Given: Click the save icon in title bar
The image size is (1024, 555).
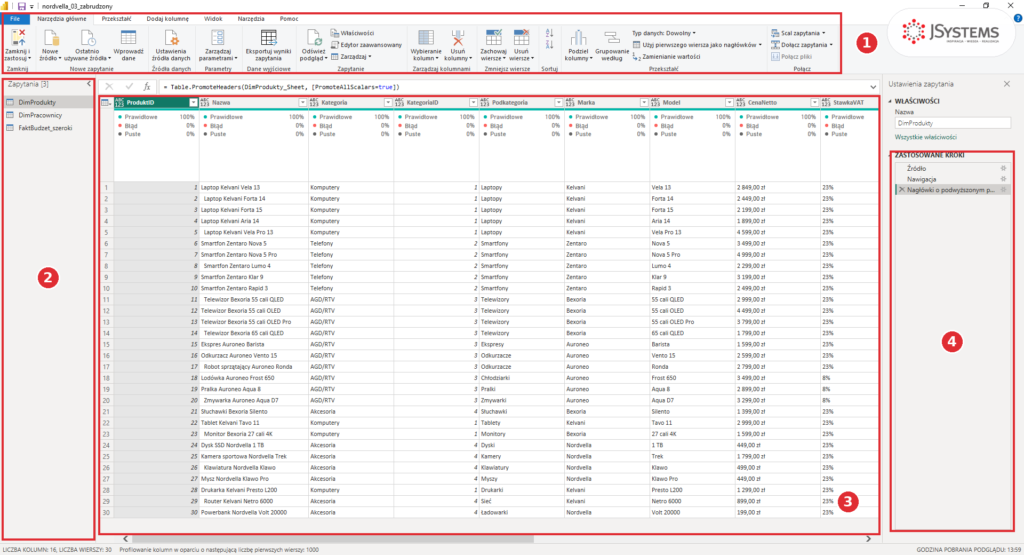Looking at the screenshot, I should click(22, 6).
